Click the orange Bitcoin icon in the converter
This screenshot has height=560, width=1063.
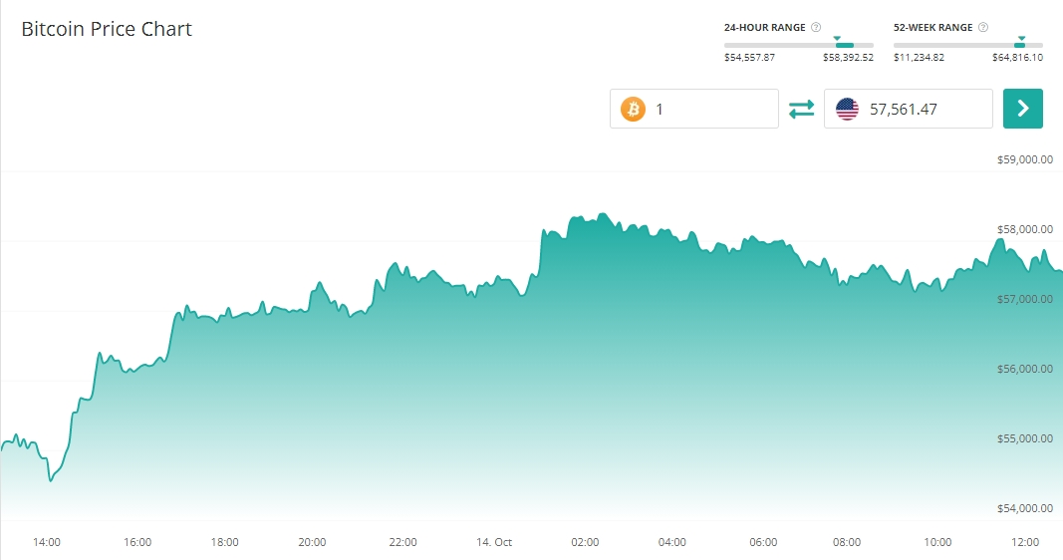(x=633, y=109)
